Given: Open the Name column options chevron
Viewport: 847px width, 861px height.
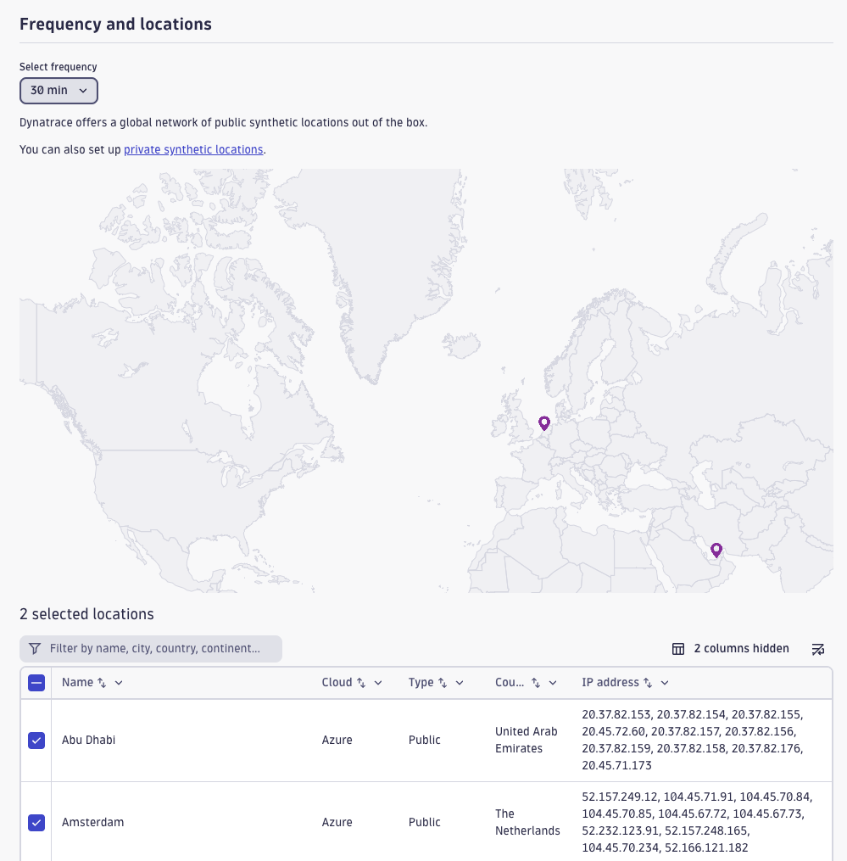Looking at the screenshot, I should coord(117,682).
